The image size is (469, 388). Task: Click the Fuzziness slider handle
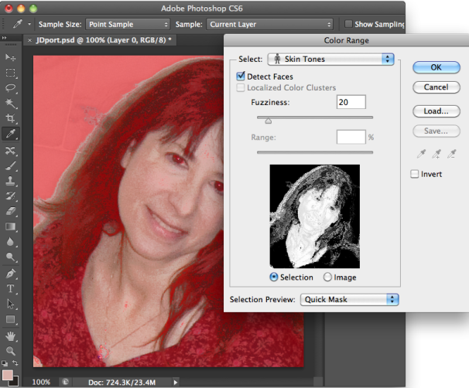pyautogui.click(x=269, y=121)
